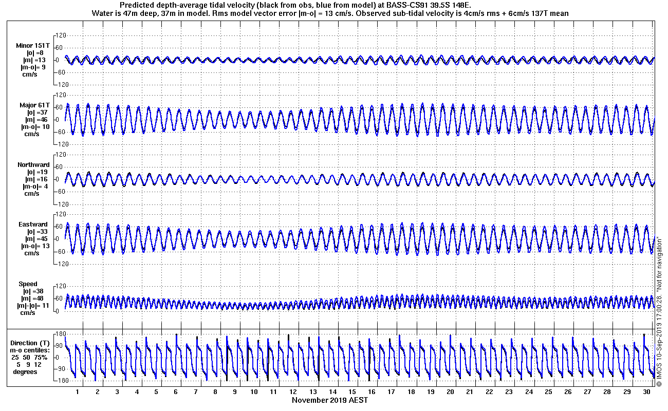
Task: Click '|o| =19' under Northward
Action: pos(37,172)
